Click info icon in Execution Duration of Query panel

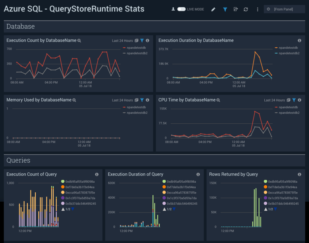pyautogui.click(x=198, y=174)
